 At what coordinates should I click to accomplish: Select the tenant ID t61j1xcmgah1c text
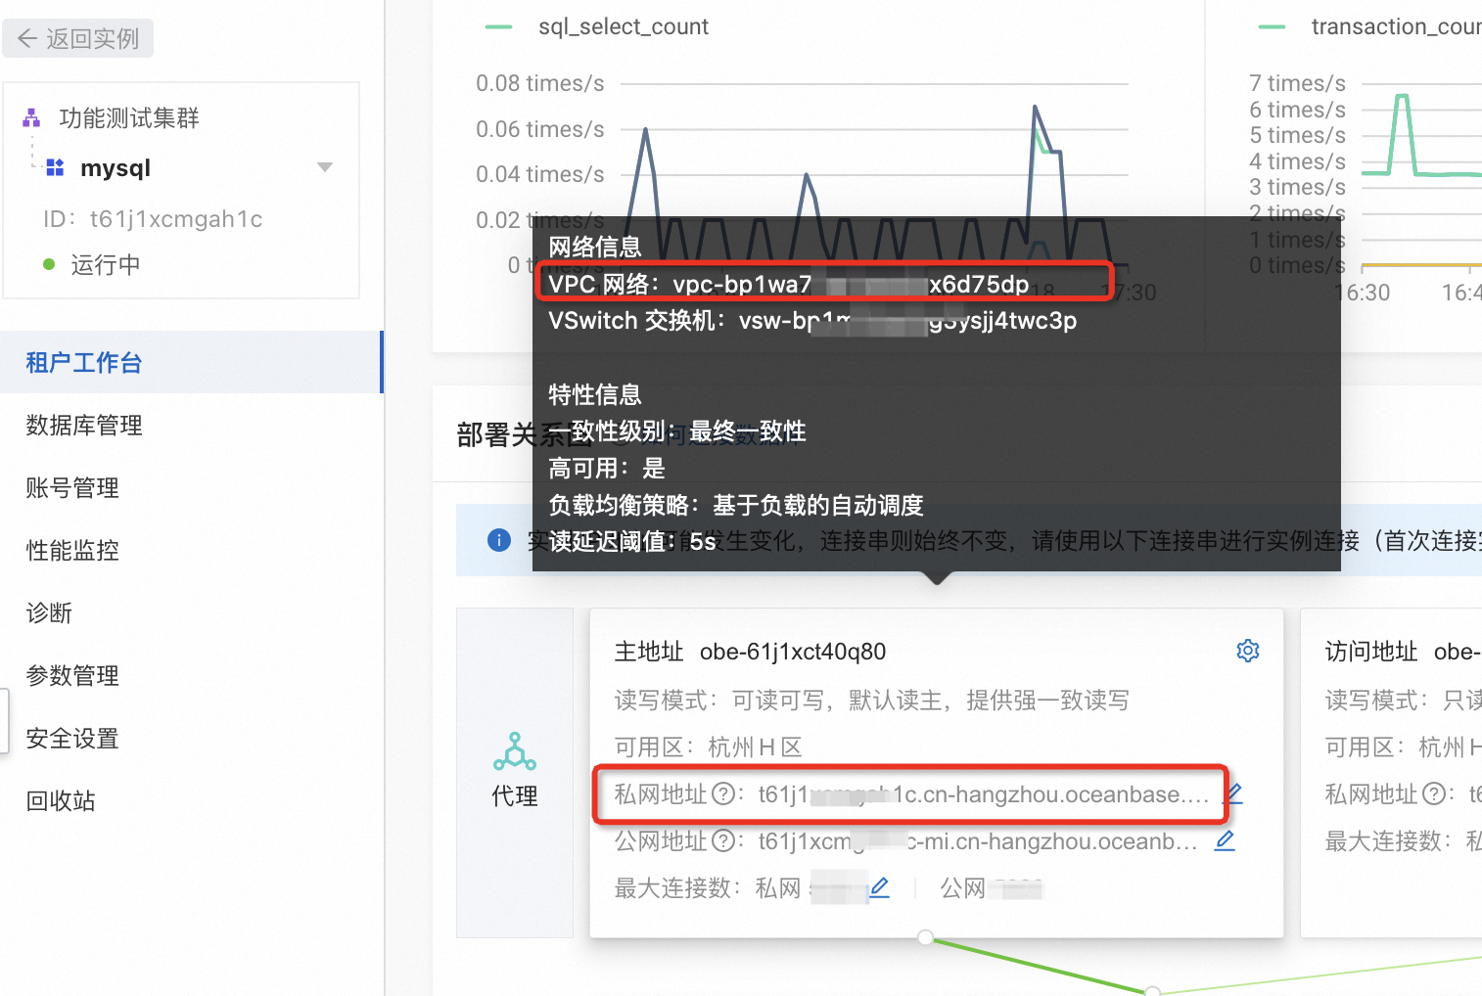[x=176, y=219]
